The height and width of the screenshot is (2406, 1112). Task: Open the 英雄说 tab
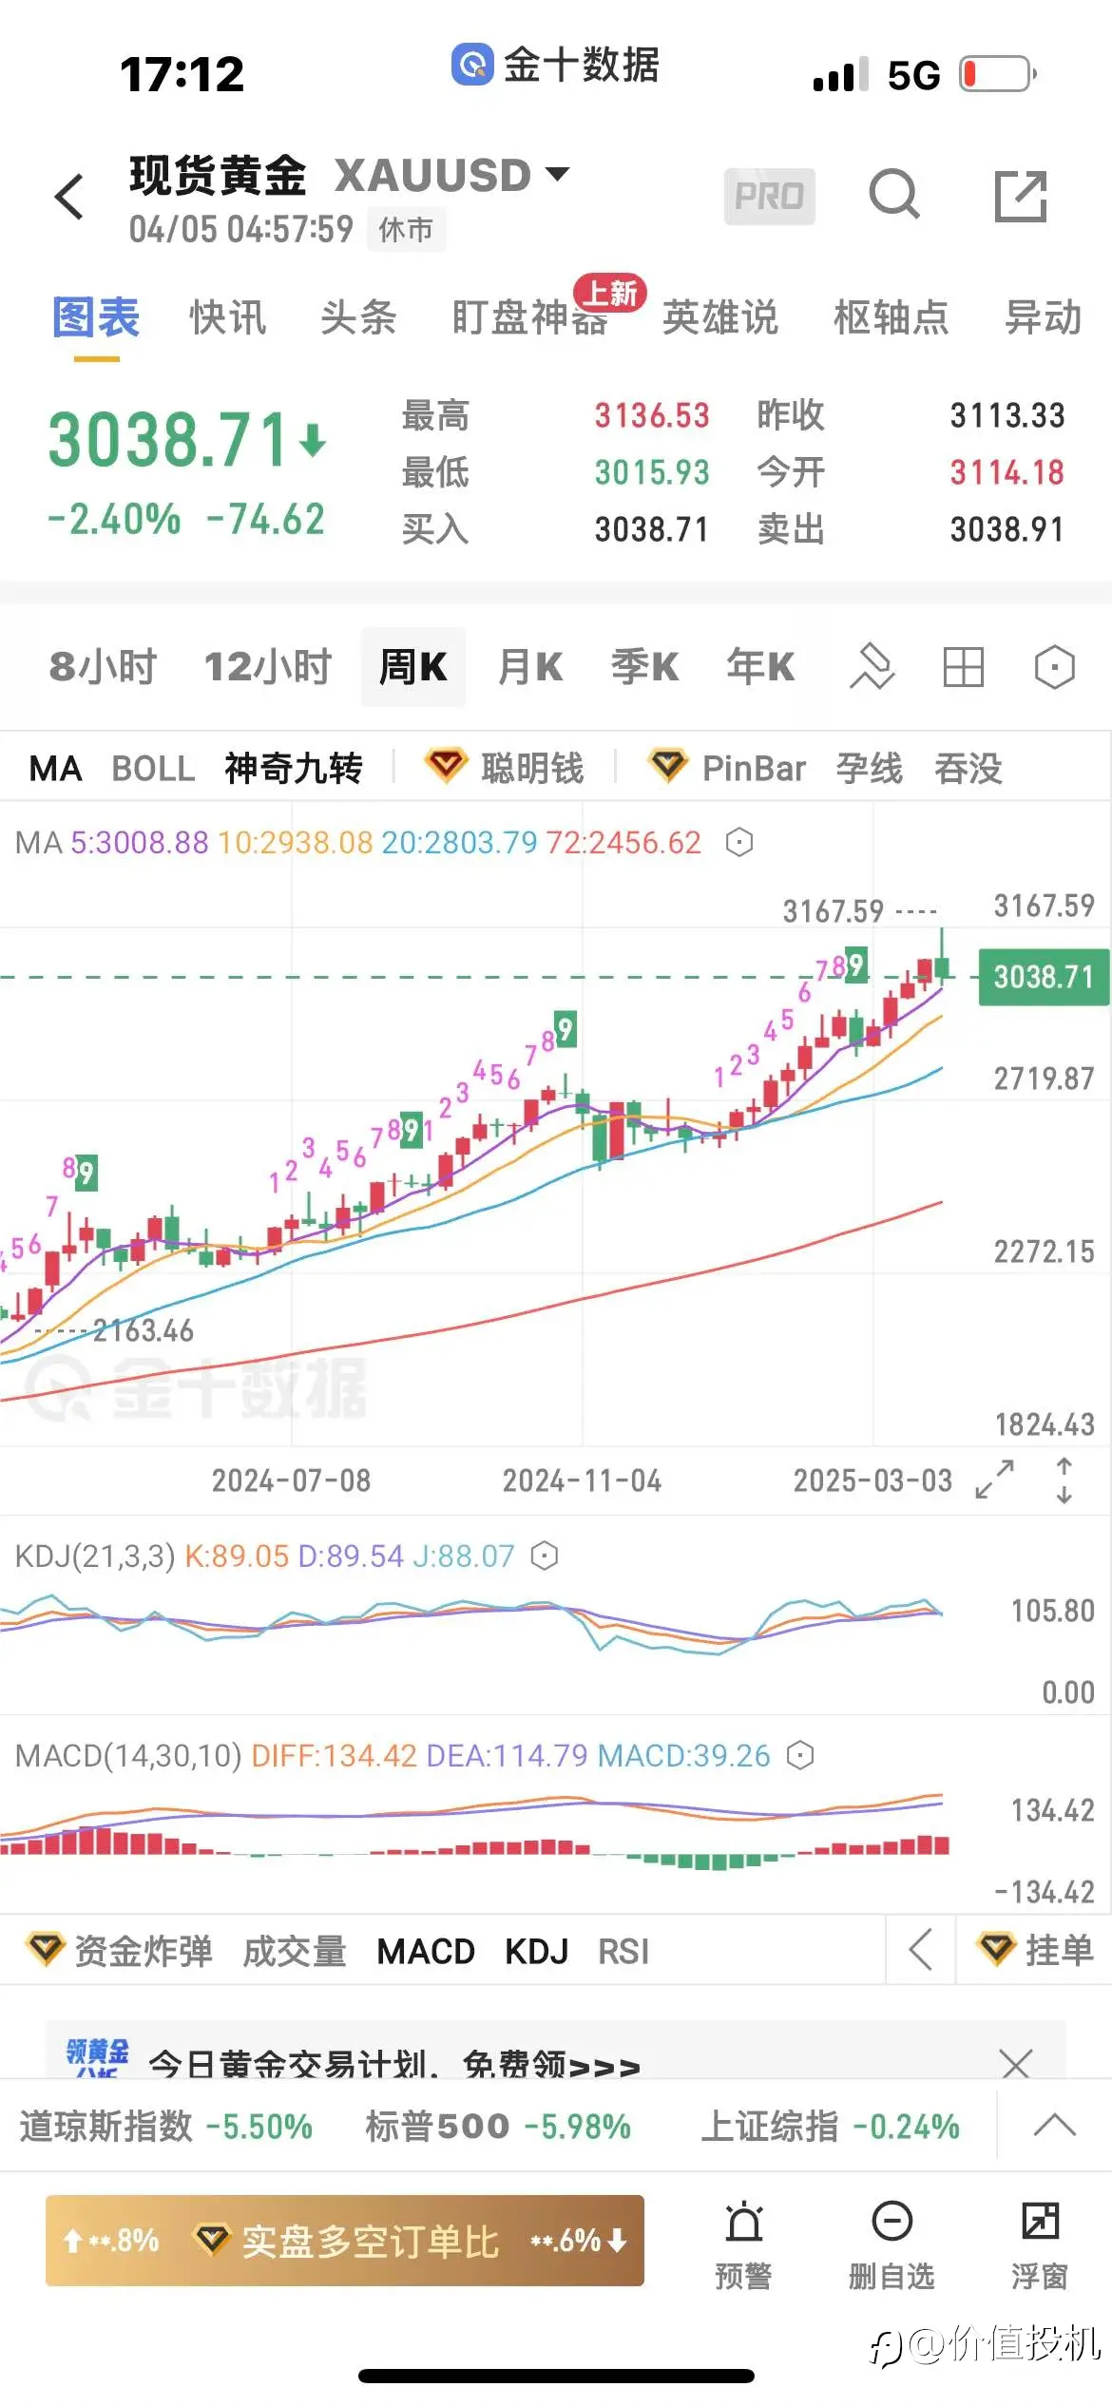720,317
